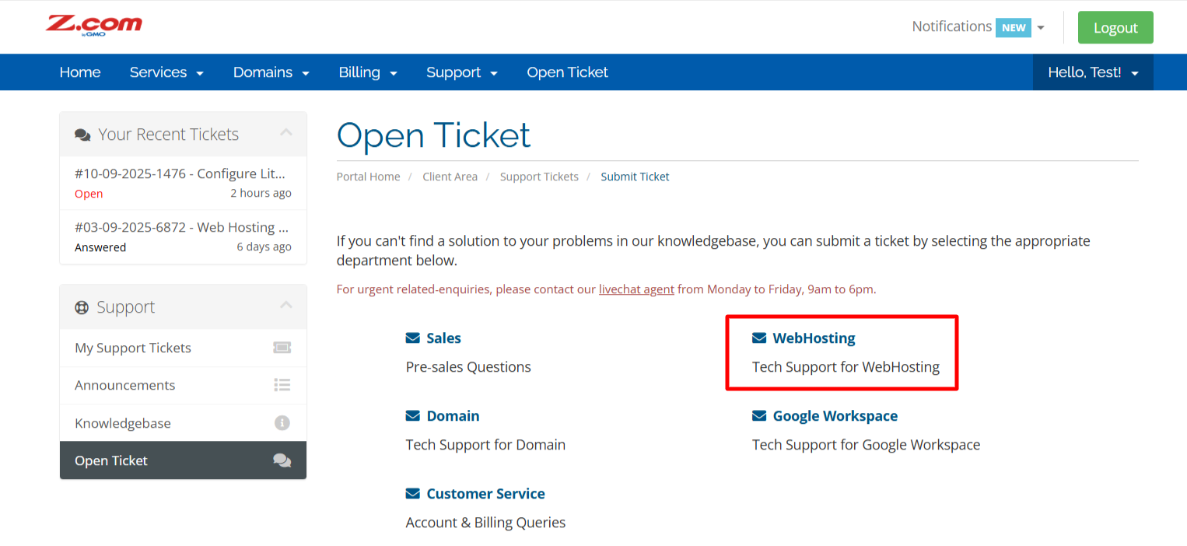Open Announcements in the sidebar
1187x546 pixels.
(x=183, y=385)
